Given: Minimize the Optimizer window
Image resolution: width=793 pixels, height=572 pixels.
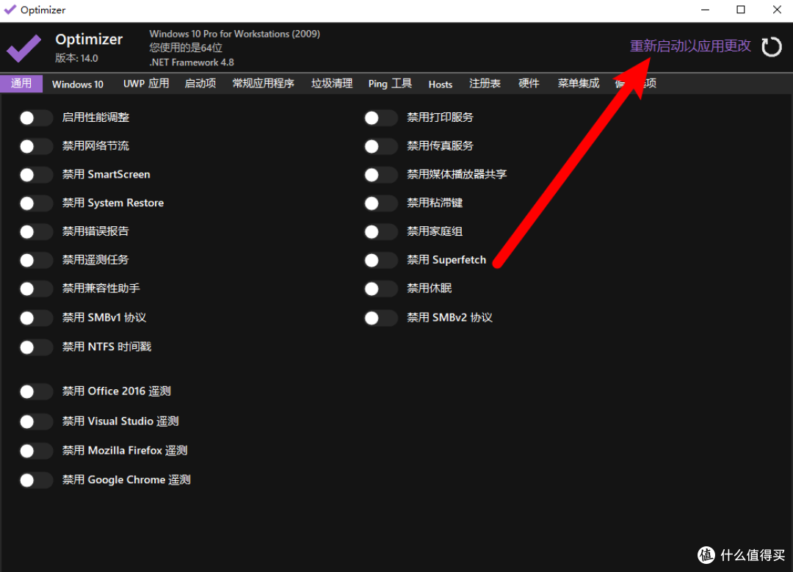Looking at the screenshot, I should 706,10.
